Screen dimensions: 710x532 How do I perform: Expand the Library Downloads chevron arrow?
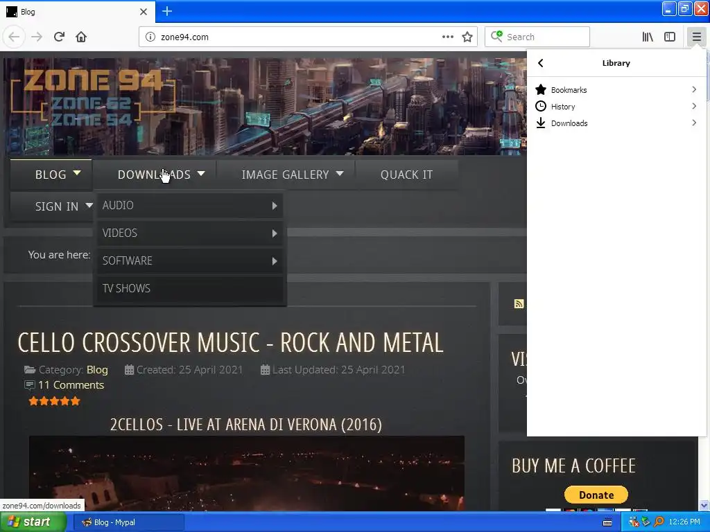[x=693, y=123]
